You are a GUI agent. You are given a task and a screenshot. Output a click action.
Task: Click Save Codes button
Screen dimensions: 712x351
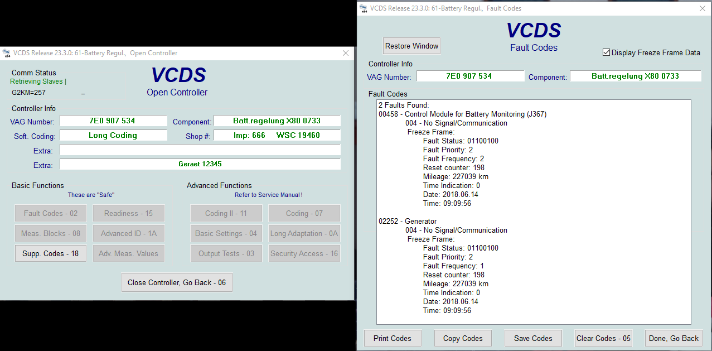pos(533,338)
